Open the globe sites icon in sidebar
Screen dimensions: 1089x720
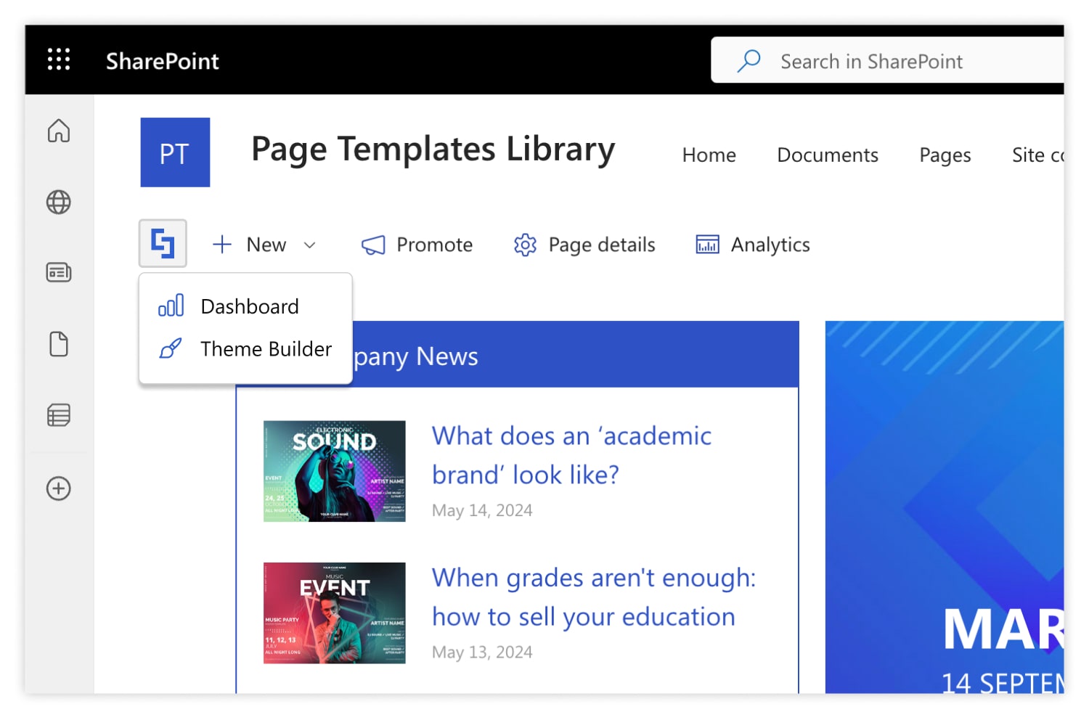click(x=59, y=202)
